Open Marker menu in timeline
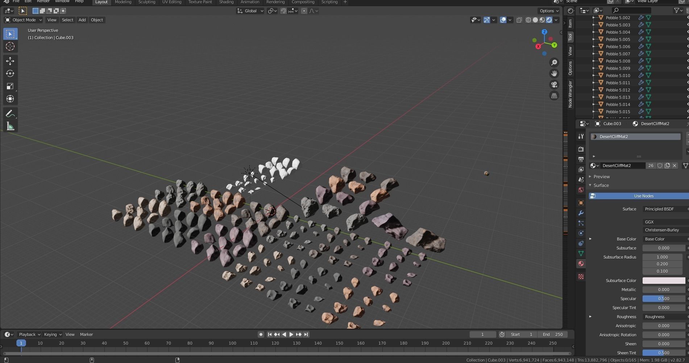The height and width of the screenshot is (363, 689). click(87, 334)
